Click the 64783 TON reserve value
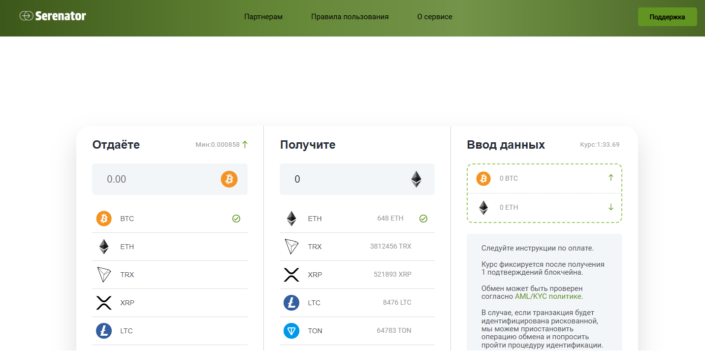 pyautogui.click(x=394, y=331)
